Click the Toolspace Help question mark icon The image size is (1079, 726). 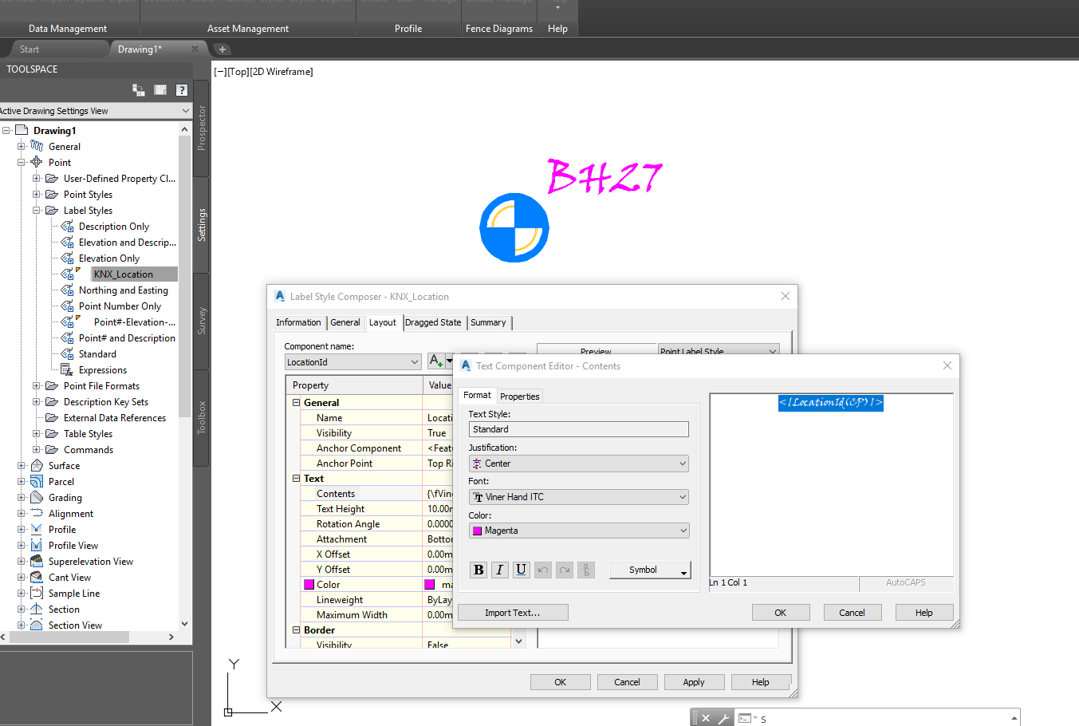point(181,90)
